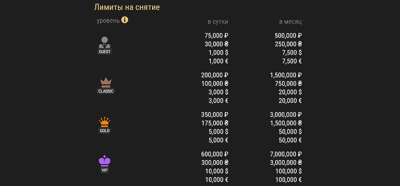This screenshot has height=186, width=400.
Task: Click the Guest level avatar icon
Action: click(x=104, y=42)
